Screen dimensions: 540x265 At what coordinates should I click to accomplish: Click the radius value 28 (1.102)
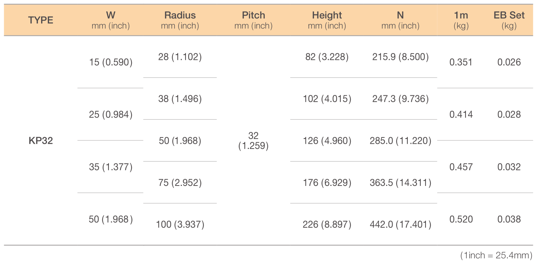pyautogui.click(x=180, y=57)
